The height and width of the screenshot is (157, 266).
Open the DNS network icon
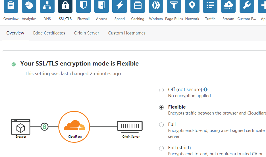[x=47, y=6]
